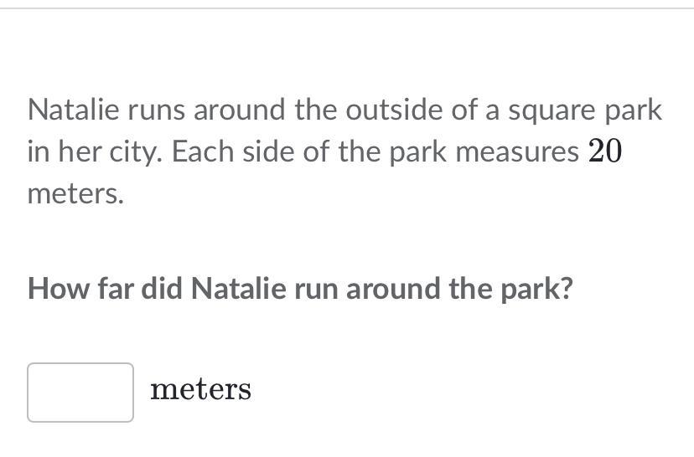The image size is (694, 457).
Task: Click 'meters.' ending the problem paragraph
Action: click(x=75, y=194)
